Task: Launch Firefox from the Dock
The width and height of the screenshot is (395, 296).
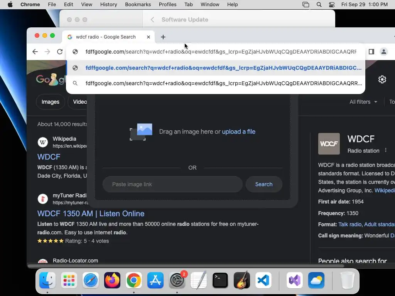Action: 112,280
